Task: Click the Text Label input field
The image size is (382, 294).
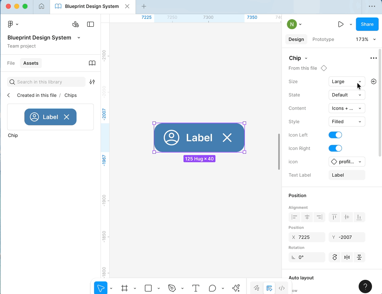Action: [347, 175]
